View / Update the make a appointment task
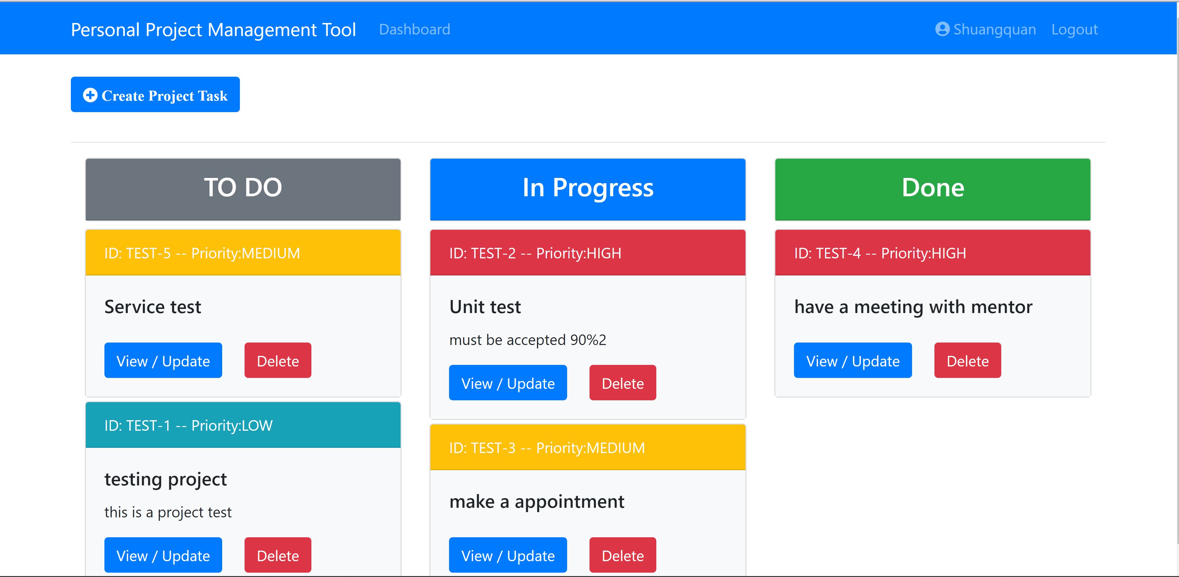 point(508,555)
